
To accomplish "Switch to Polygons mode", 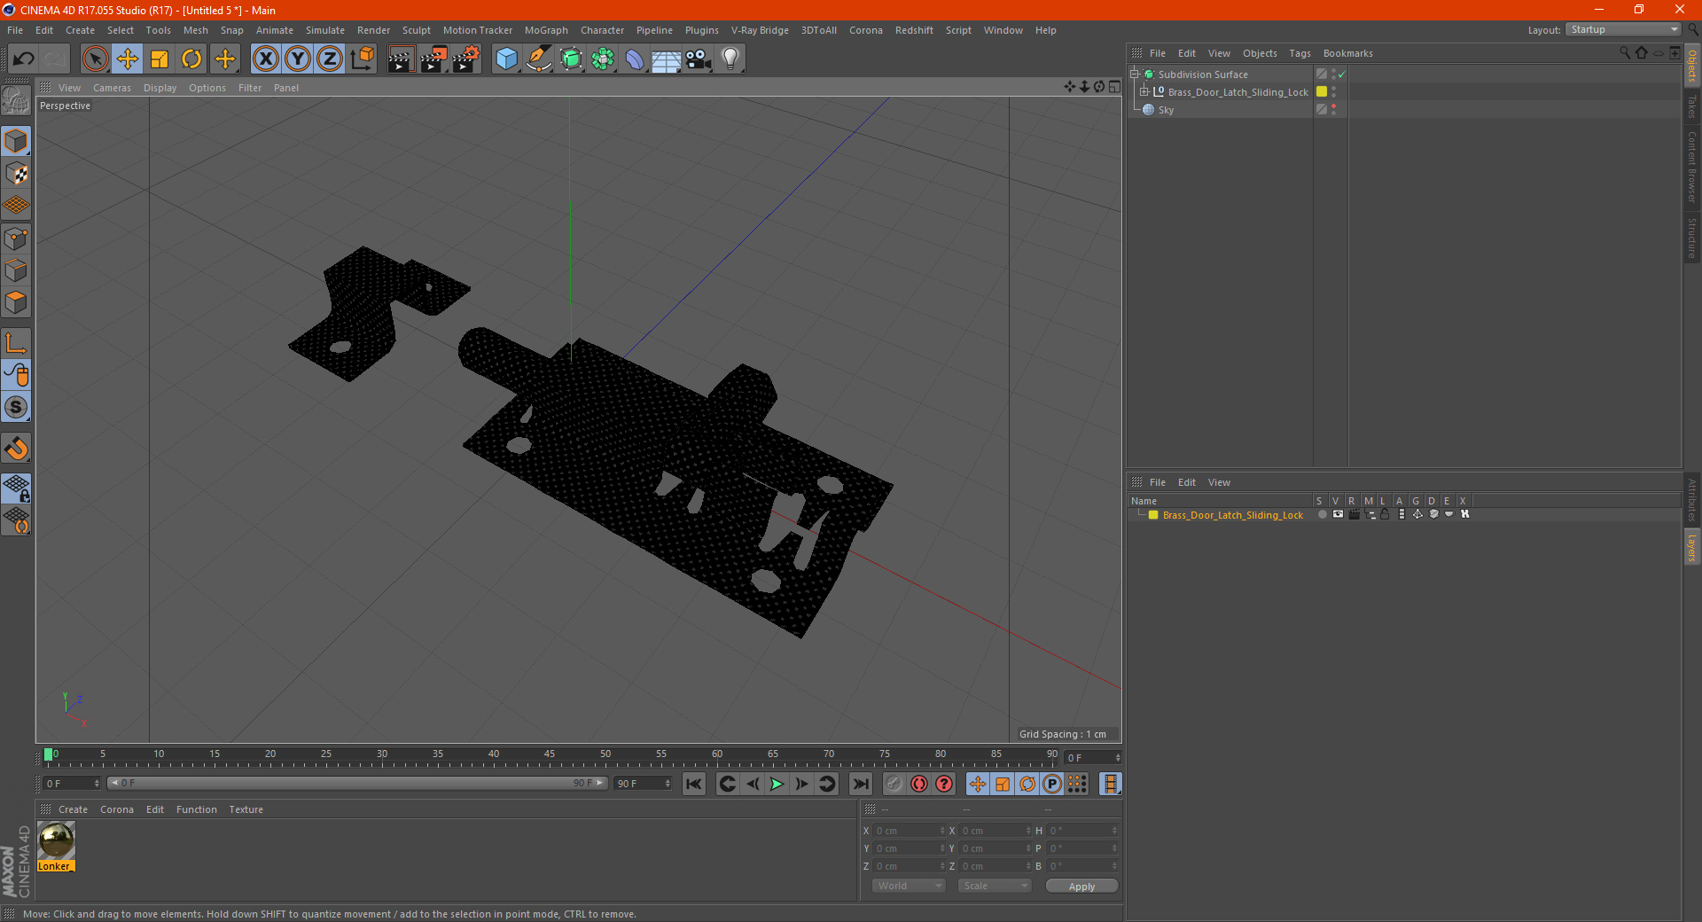I will (16, 302).
